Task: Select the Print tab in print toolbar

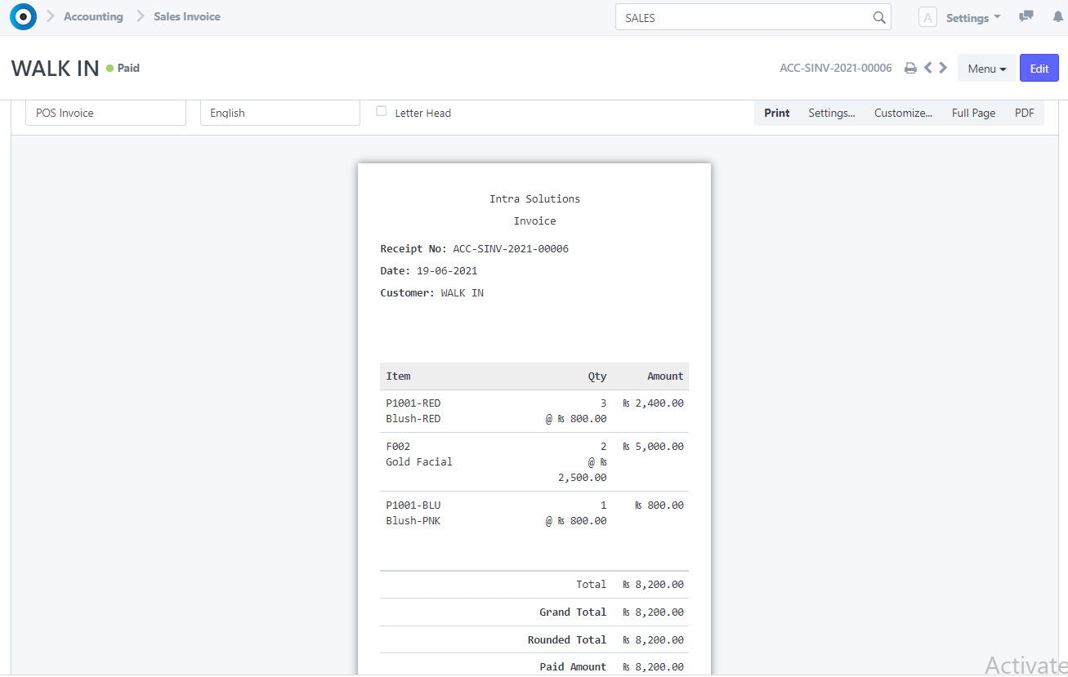Action: pos(776,113)
